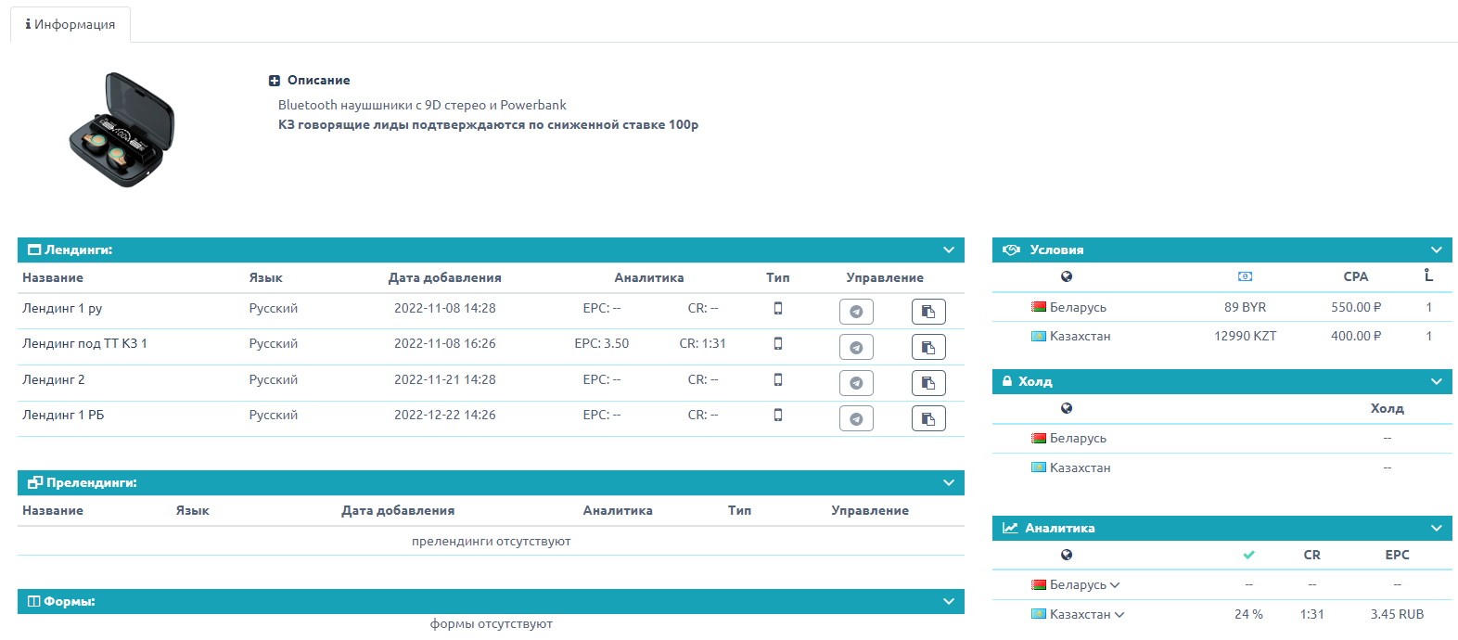Open Лендинг 1 РБ landing link
Image resolution: width=1458 pixels, height=640 pixels.
63,416
